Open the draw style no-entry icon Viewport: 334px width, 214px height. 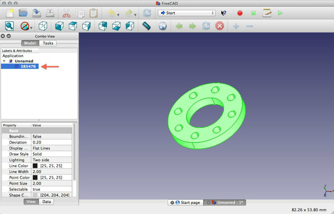tap(25, 26)
